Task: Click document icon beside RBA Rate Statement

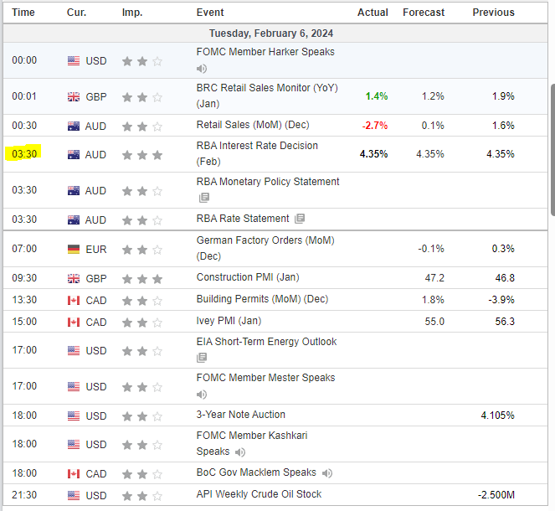Action: point(300,219)
